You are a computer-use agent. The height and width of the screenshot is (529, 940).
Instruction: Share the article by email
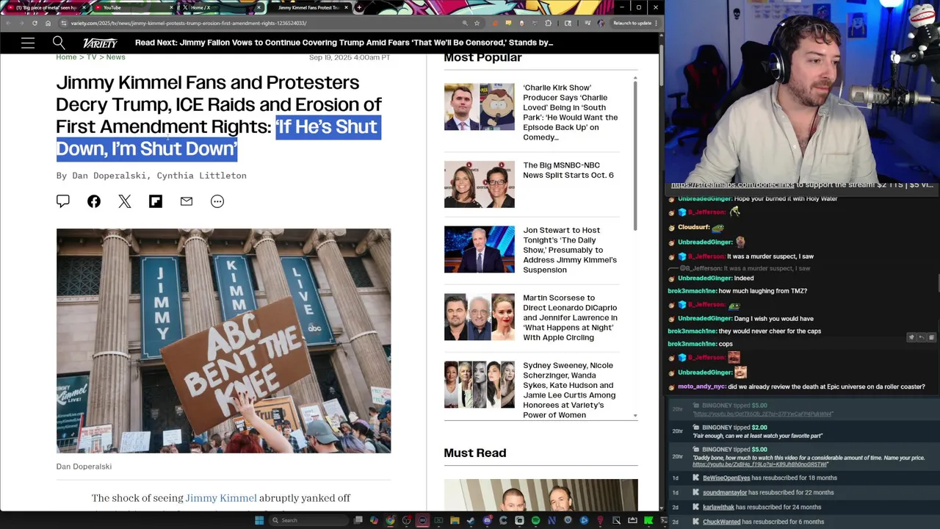pos(187,201)
